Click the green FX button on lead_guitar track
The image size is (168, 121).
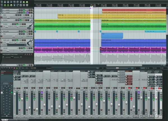point(24,31)
